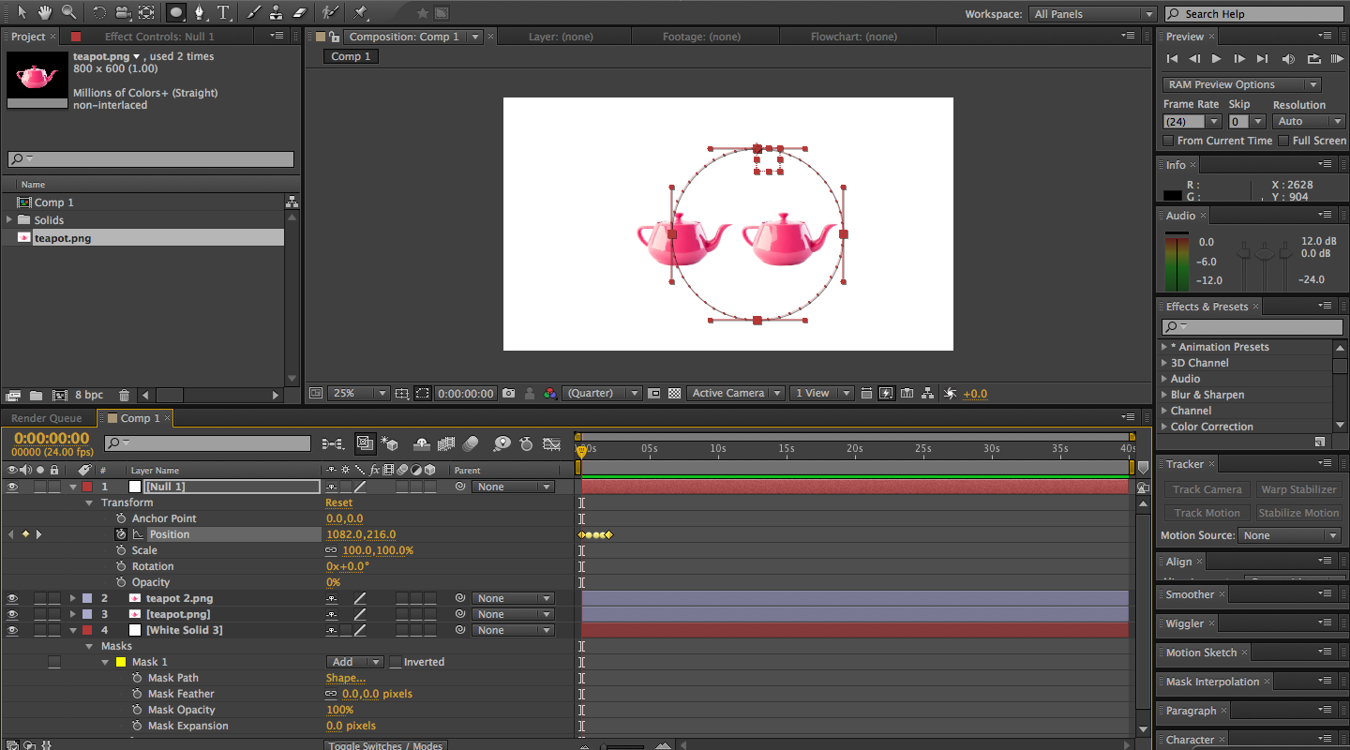Toggle the Draft 3D cube icon
The height and width of the screenshot is (750, 1350).
[x=390, y=443]
